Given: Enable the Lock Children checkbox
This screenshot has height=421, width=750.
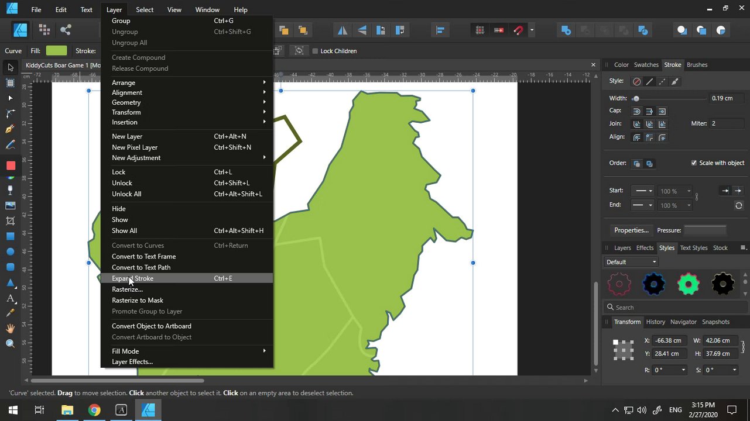Looking at the screenshot, I should [x=315, y=51].
